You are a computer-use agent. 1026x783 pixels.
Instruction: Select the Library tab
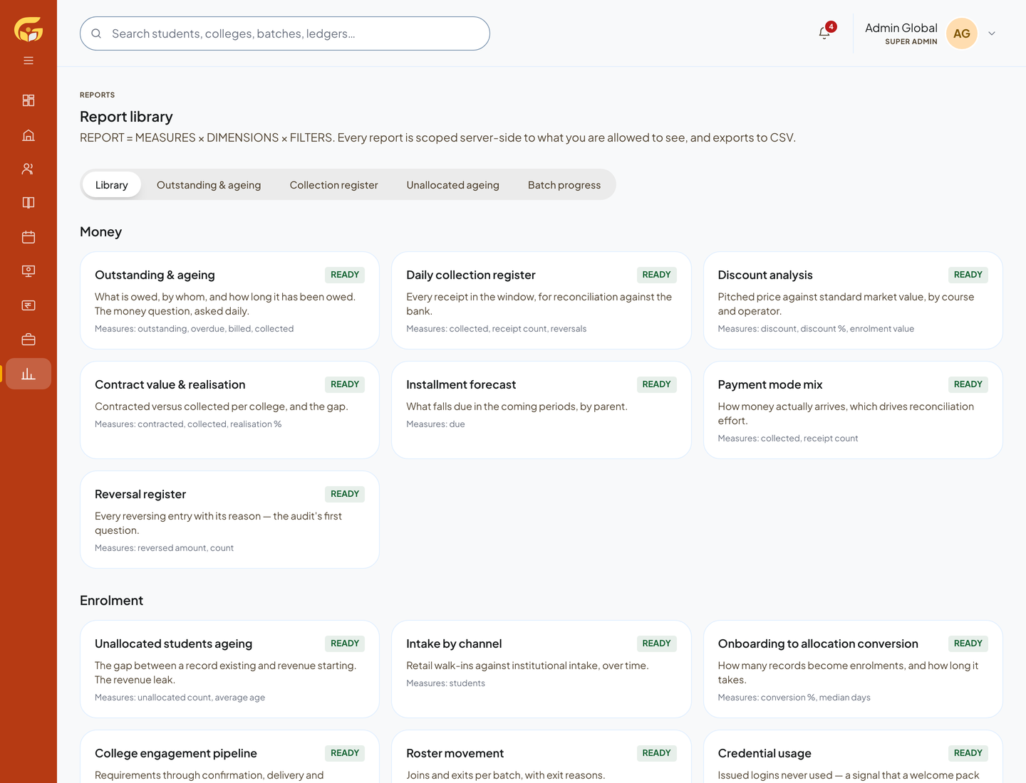pos(112,185)
